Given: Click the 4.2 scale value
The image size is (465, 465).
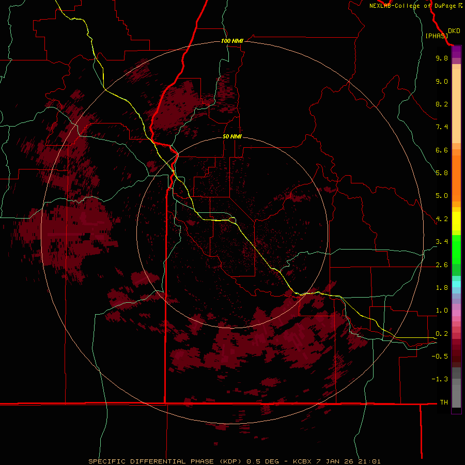Looking at the screenshot, I should click(x=442, y=219).
